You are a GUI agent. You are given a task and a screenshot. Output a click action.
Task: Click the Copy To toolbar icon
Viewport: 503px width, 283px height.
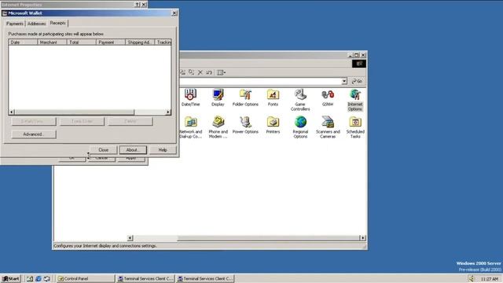pos(191,72)
